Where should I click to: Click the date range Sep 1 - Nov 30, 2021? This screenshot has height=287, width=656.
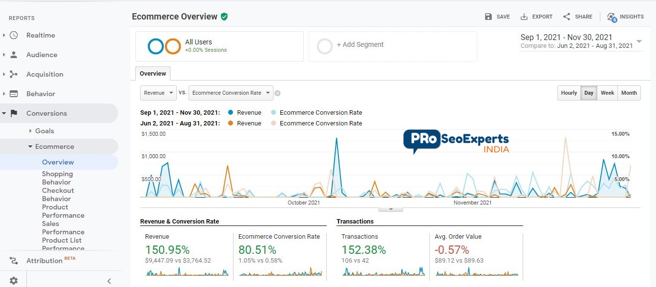[566, 37]
